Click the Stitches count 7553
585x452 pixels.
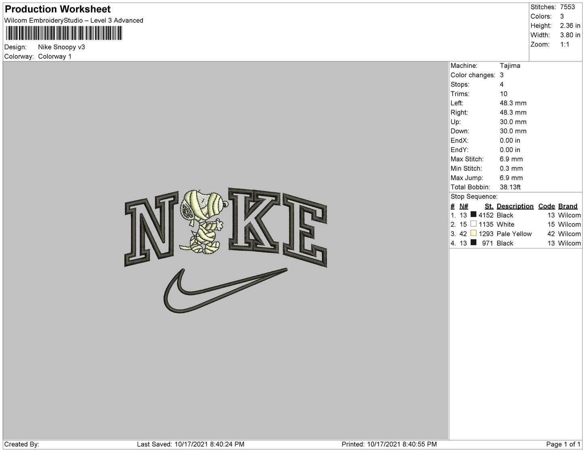[567, 7]
